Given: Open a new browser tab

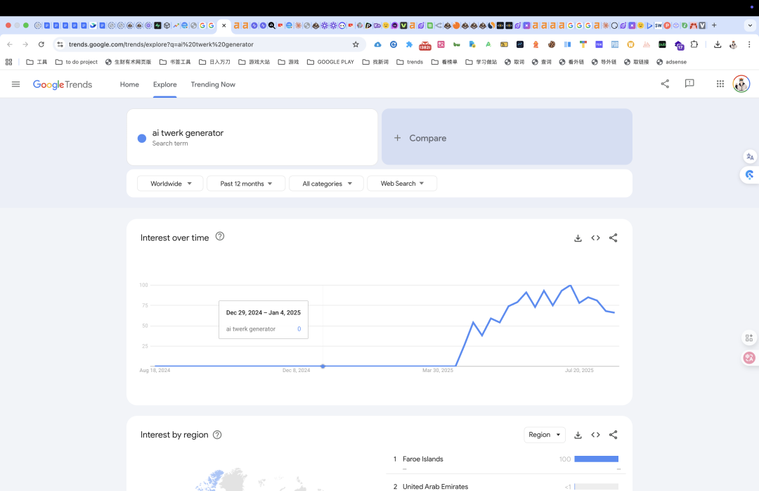Looking at the screenshot, I should point(714,25).
